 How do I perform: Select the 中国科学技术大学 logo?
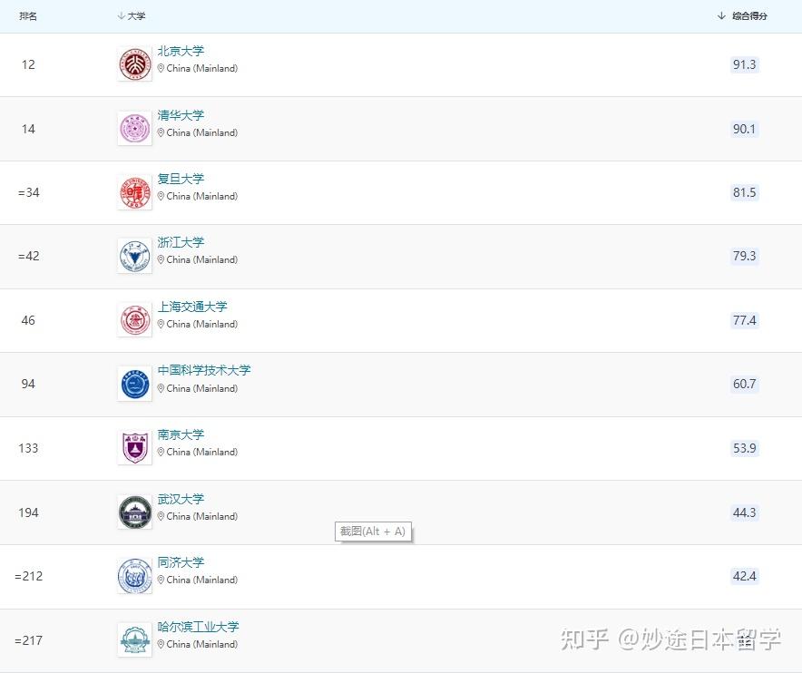click(x=135, y=384)
